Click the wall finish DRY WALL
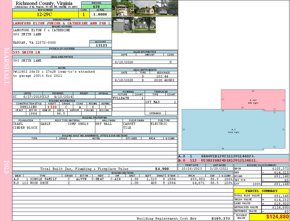This screenshot has height=221, width=290. [104, 124]
